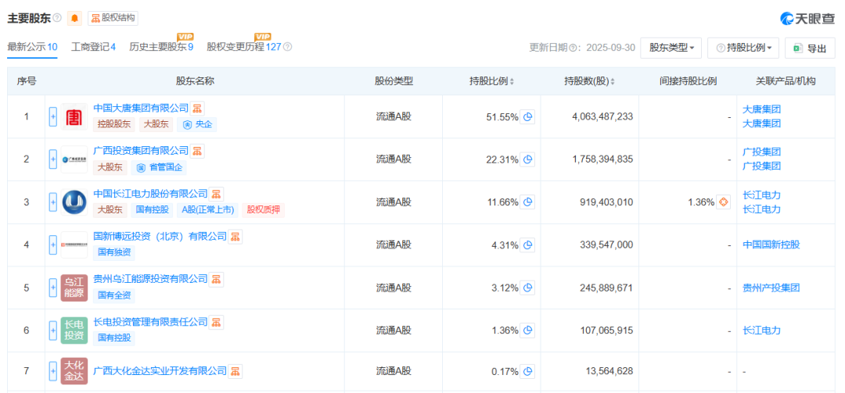845x393 pixels.
Task: Sort by 持股数(股) column arrows
Action: pyautogui.click(x=613, y=81)
